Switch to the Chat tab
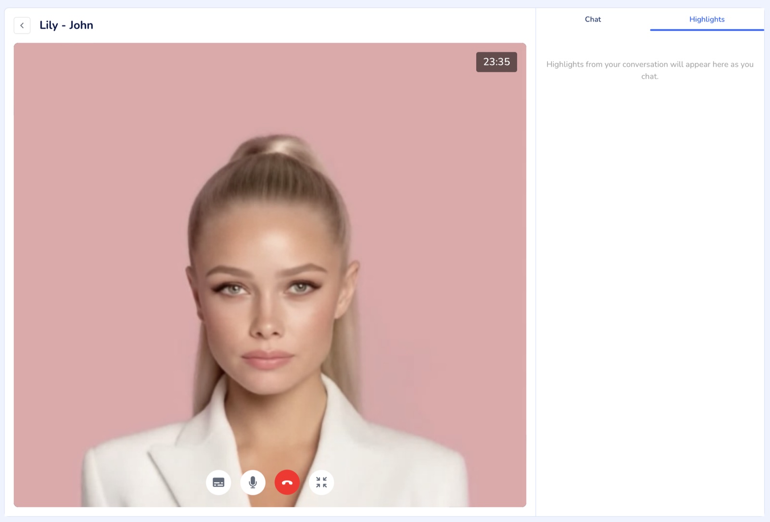This screenshot has width=770, height=522. pyautogui.click(x=593, y=19)
